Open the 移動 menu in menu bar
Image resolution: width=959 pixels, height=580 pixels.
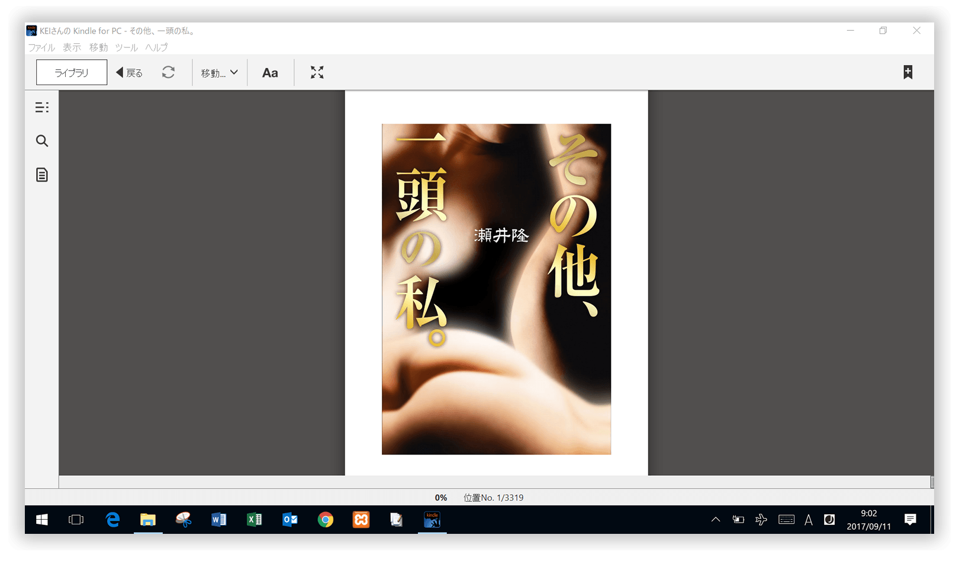click(x=98, y=47)
